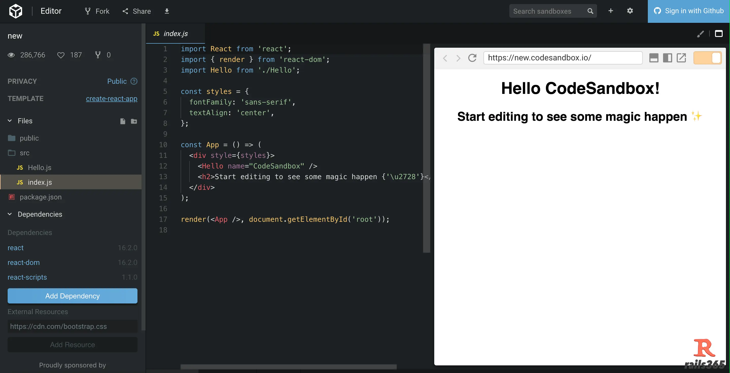Expand the public folder

pos(29,138)
